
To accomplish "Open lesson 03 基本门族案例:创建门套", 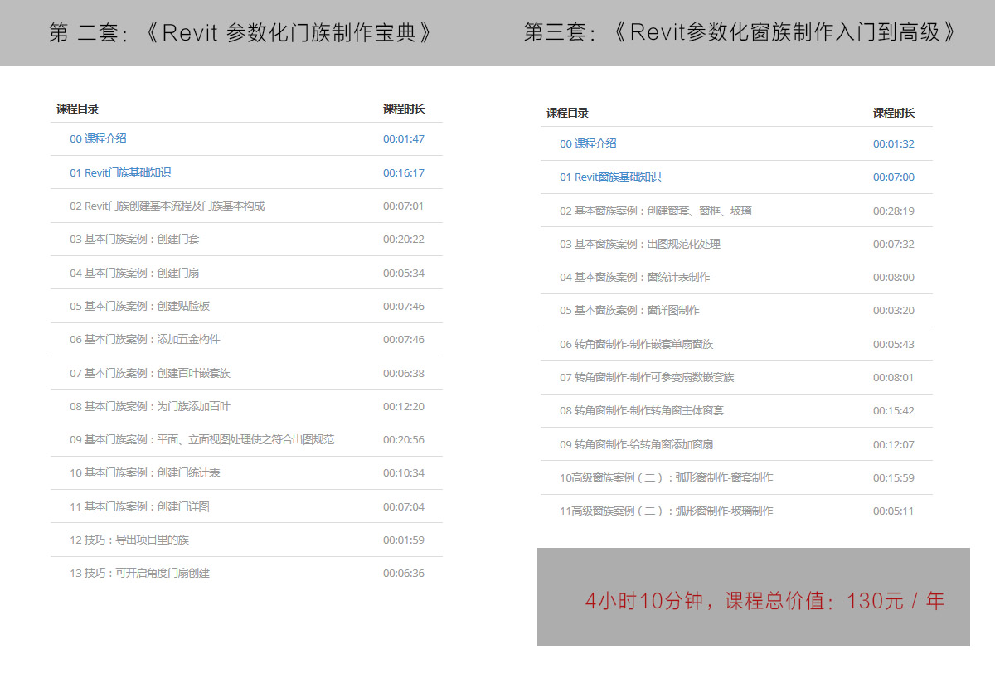I will (134, 239).
